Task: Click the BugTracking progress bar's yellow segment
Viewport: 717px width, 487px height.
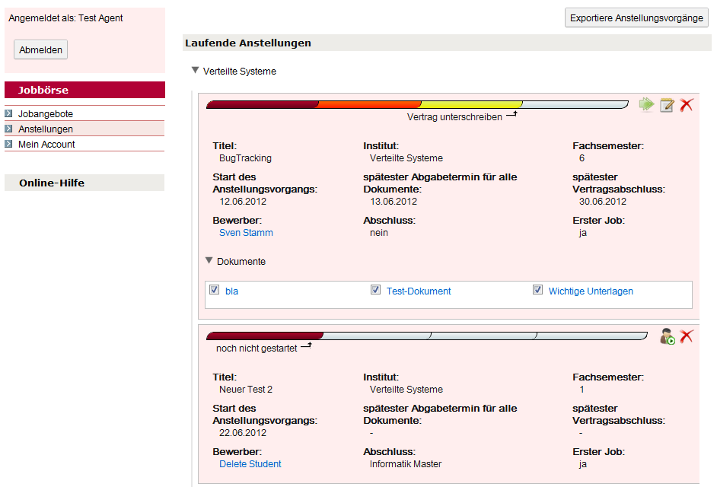Action: [x=471, y=105]
